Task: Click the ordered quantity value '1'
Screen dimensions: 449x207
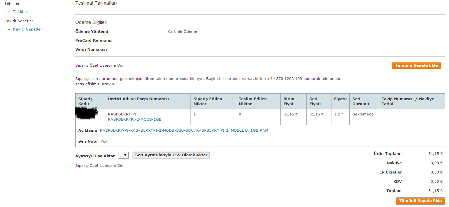Action: coord(195,114)
